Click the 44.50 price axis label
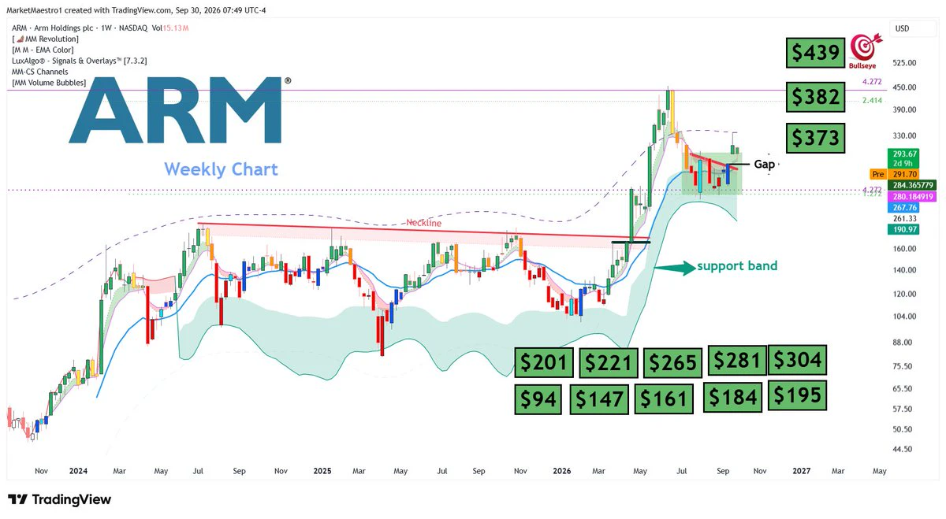 pyautogui.click(x=903, y=449)
